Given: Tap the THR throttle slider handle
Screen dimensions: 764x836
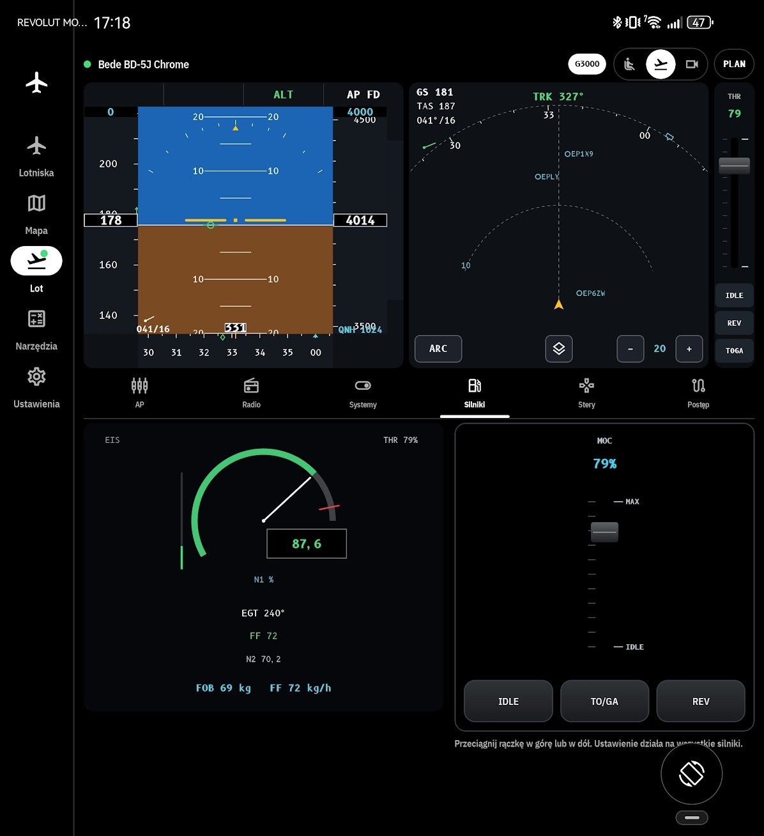Looking at the screenshot, I should (x=734, y=166).
